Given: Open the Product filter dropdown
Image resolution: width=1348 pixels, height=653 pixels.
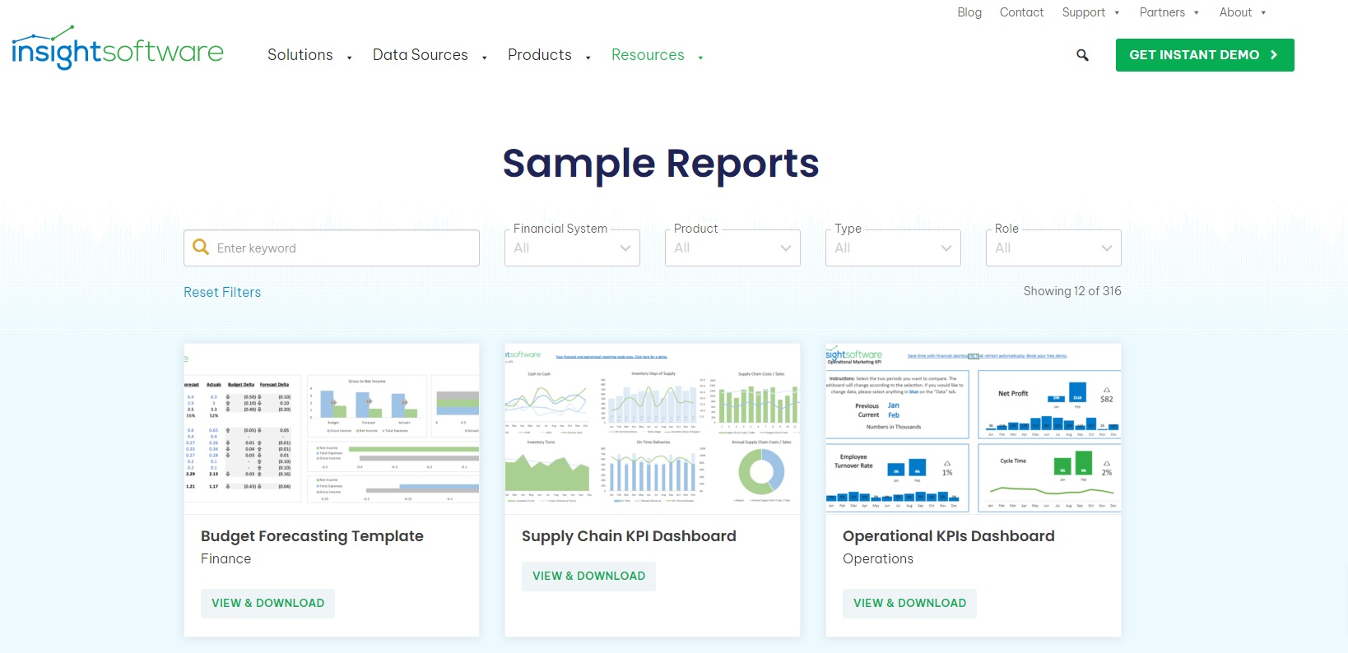Looking at the screenshot, I should tap(732, 248).
